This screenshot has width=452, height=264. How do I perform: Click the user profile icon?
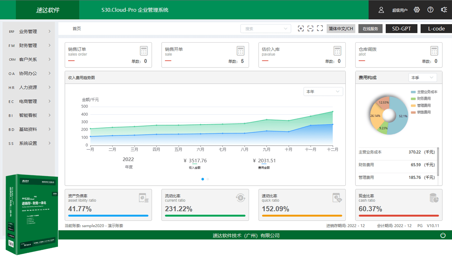point(381,10)
